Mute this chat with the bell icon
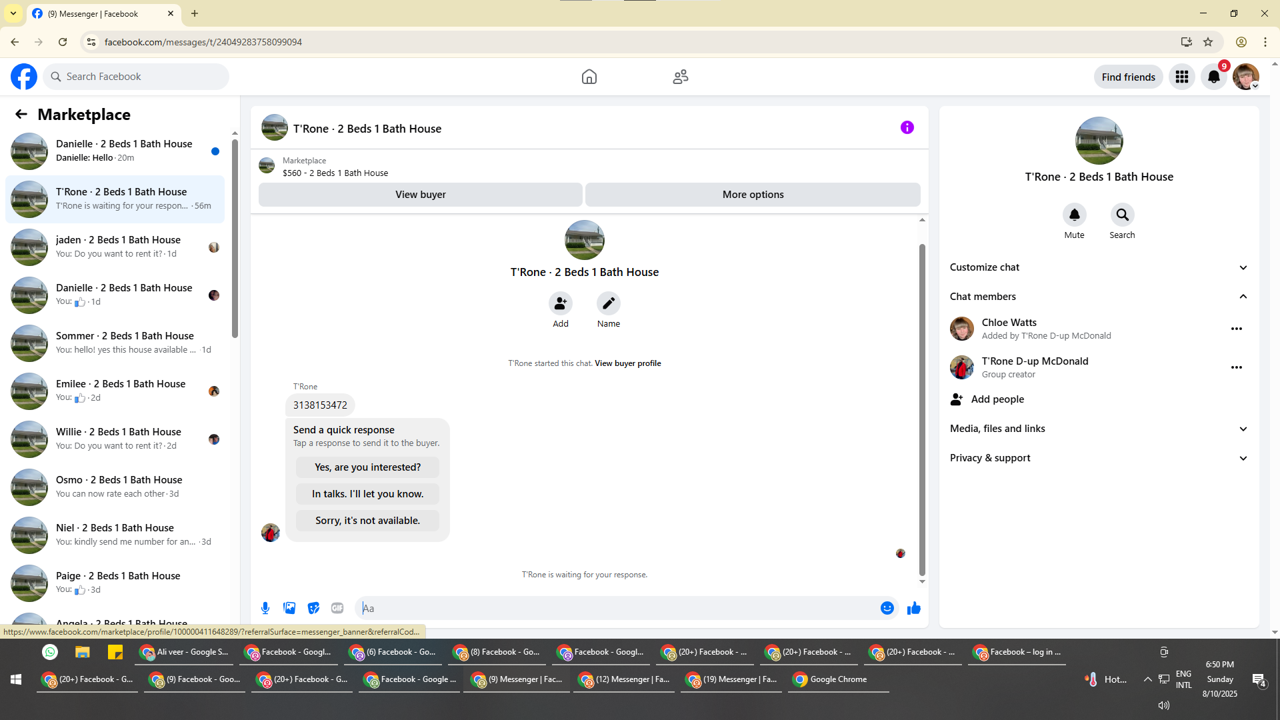 (1074, 215)
